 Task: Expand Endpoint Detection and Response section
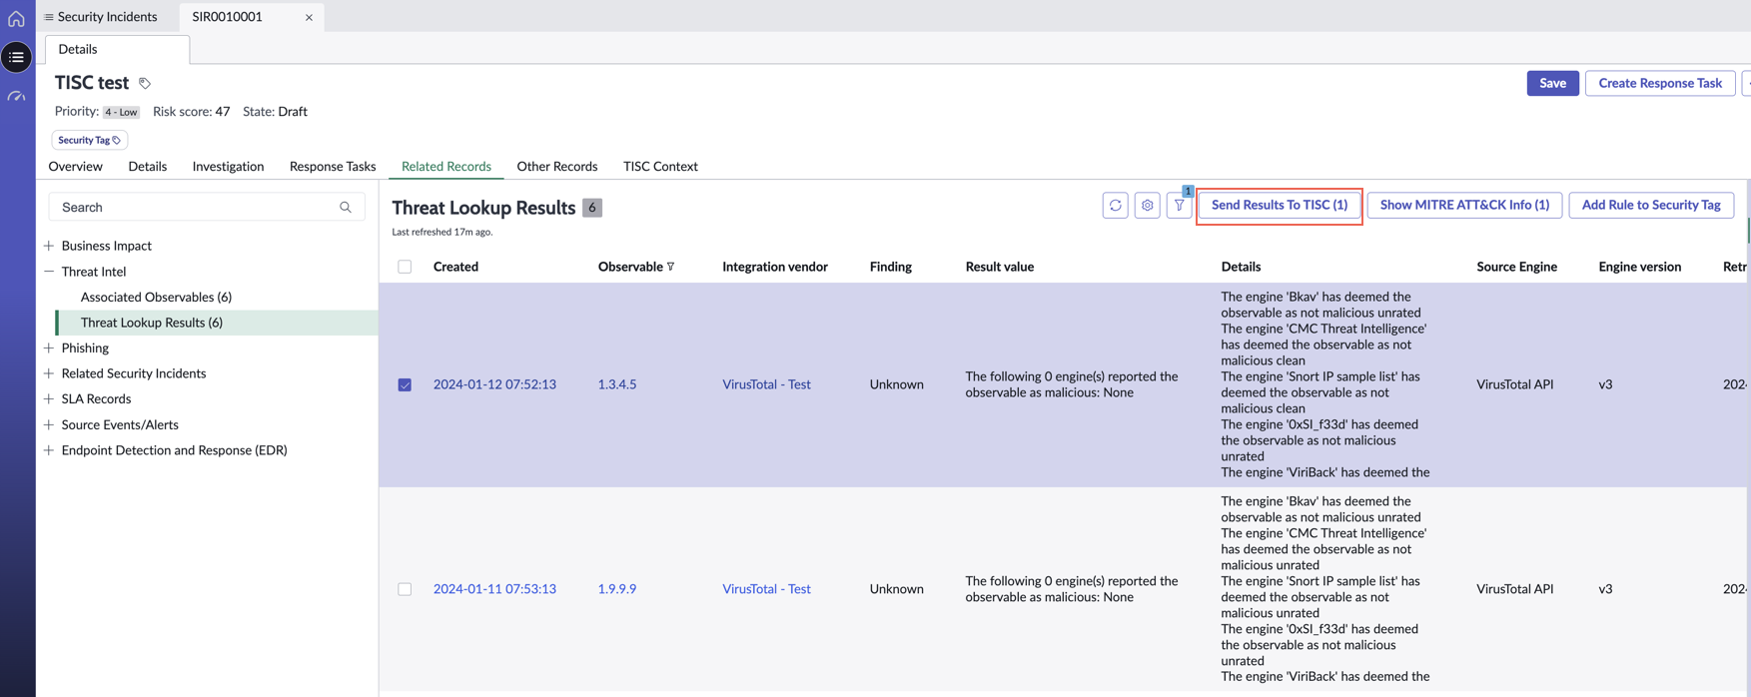49,450
